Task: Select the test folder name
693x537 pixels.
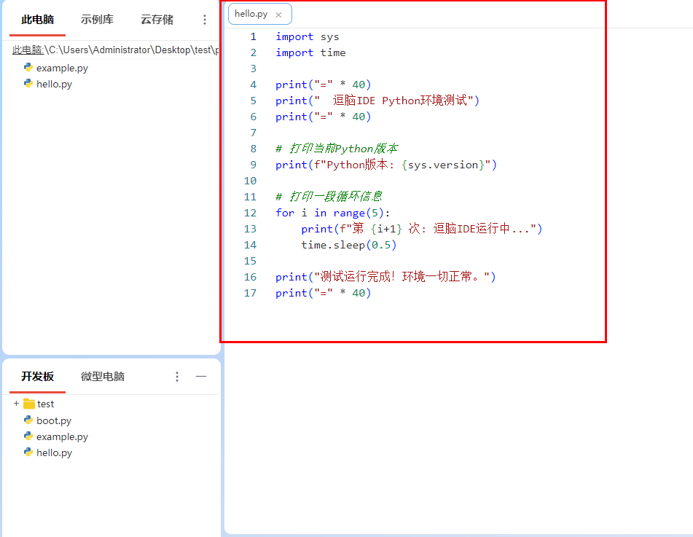Action: pyautogui.click(x=45, y=404)
